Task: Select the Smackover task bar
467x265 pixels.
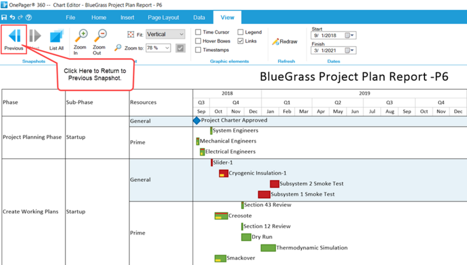Action: click(x=220, y=258)
